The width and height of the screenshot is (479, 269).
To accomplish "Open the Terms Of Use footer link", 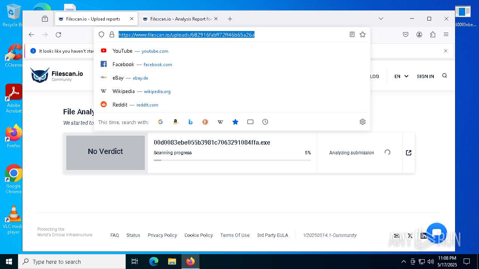I will [x=235, y=235].
